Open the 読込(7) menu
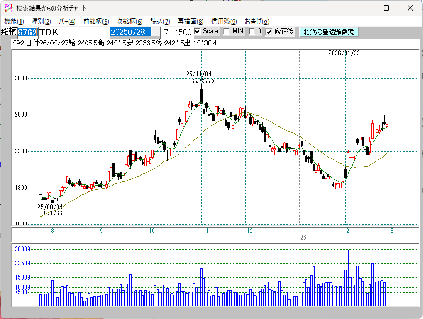The image size is (423, 319). (x=160, y=22)
